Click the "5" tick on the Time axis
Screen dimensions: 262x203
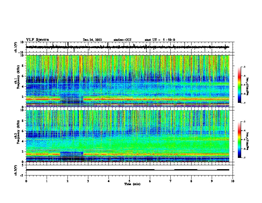point(129,181)
